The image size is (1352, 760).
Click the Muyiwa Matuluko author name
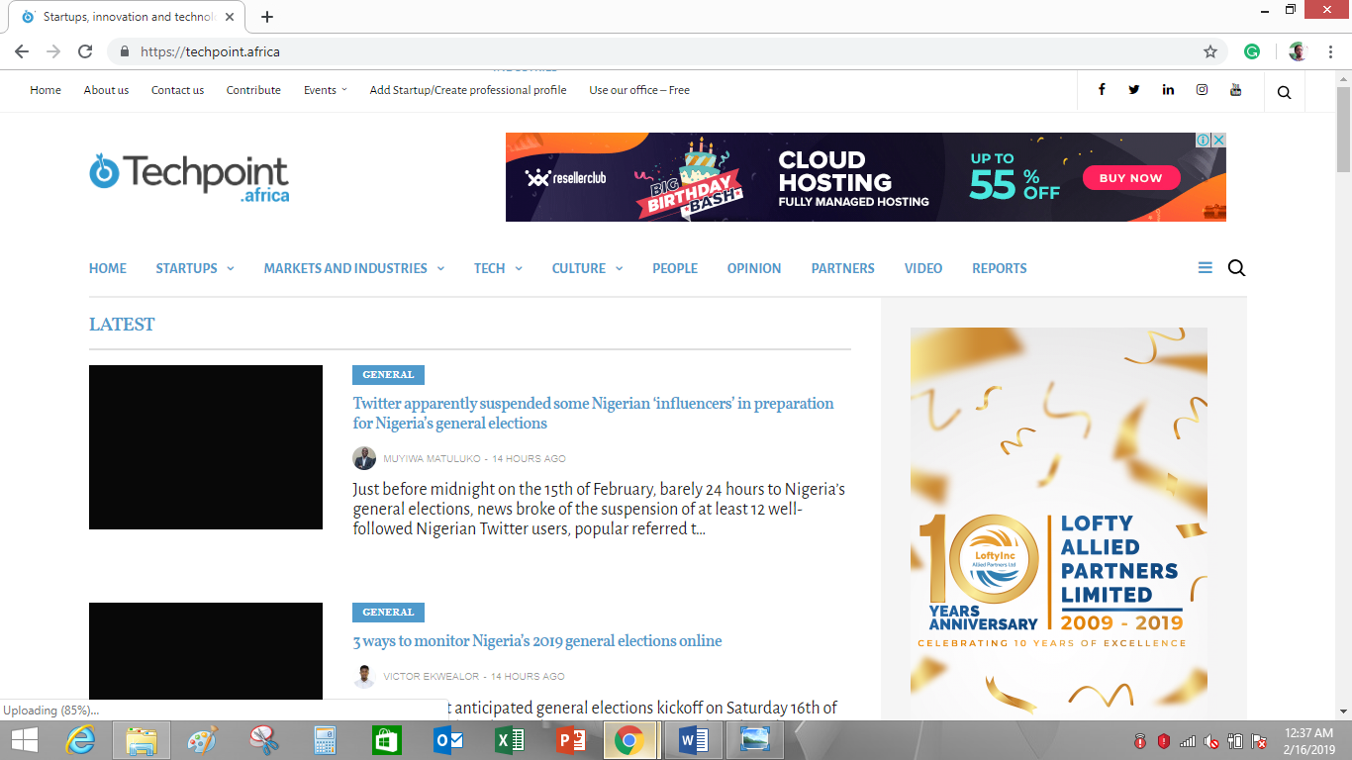[x=433, y=459]
